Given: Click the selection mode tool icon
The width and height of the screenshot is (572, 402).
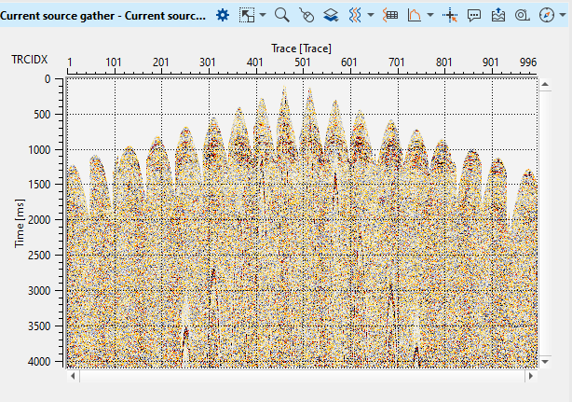Looking at the screenshot, I should click(x=247, y=15).
